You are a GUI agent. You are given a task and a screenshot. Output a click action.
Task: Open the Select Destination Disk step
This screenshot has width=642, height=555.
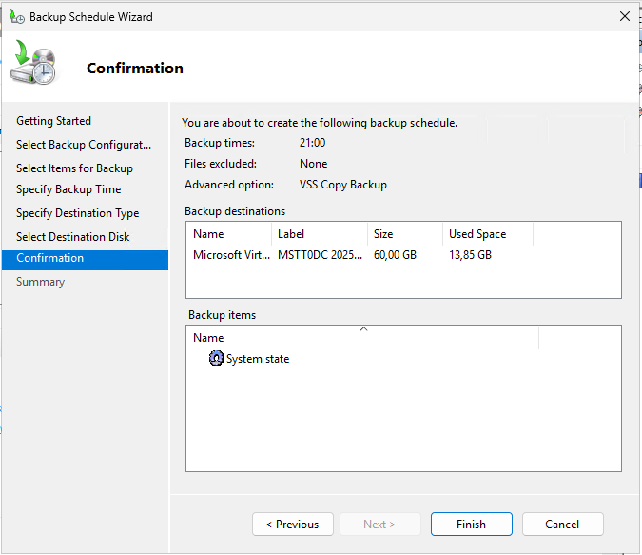(73, 237)
